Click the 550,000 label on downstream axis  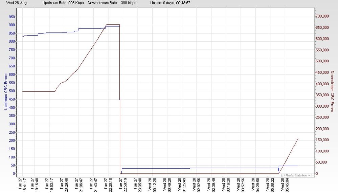click(x=322, y=50)
